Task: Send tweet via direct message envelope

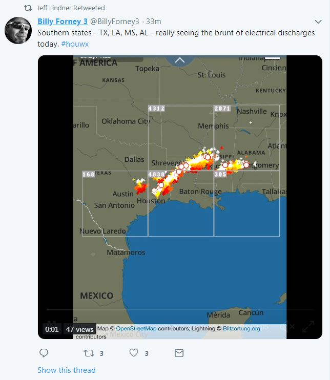Action: (x=179, y=353)
